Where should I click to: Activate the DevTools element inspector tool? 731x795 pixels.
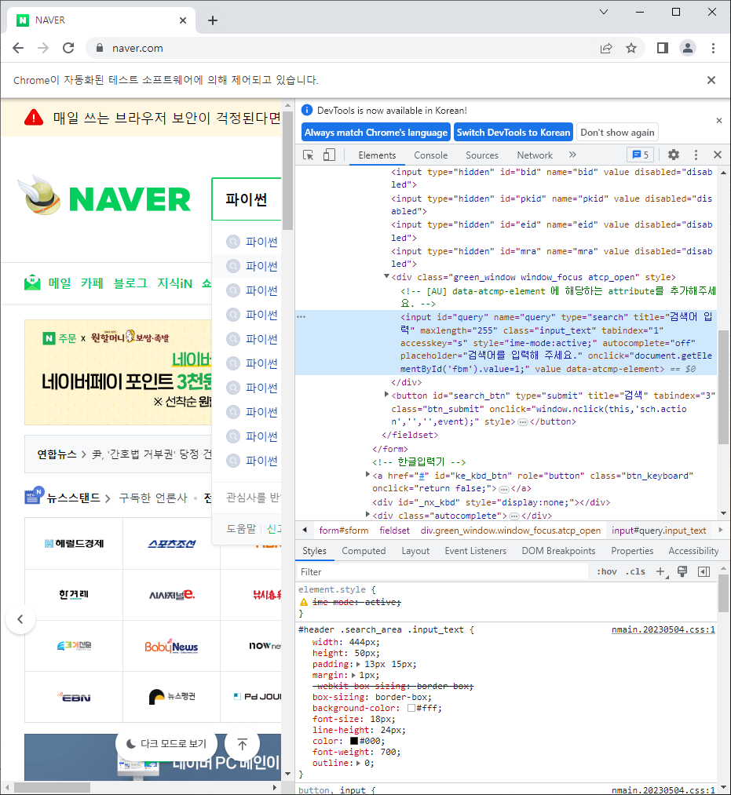tap(309, 155)
